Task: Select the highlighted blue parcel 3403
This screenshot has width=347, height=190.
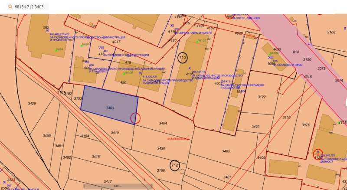Action: [x=109, y=104]
